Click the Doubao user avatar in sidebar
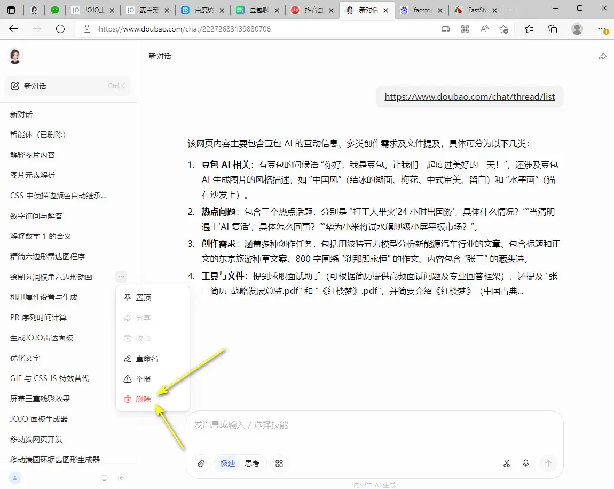614x489 pixels. (15, 56)
